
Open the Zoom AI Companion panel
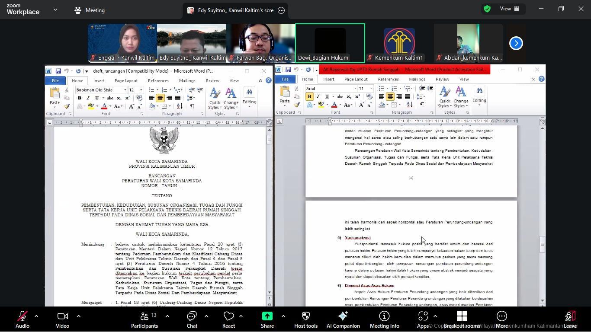click(x=343, y=319)
